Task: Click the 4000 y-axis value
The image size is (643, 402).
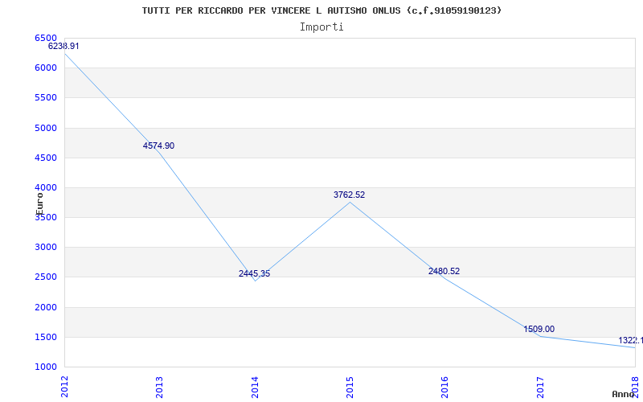Action: coord(46,188)
